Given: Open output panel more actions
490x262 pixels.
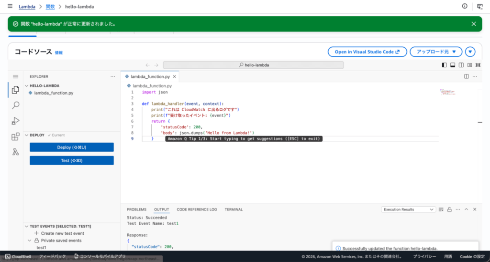Looking at the screenshot, I should pyautogui.click(x=458, y=210).
